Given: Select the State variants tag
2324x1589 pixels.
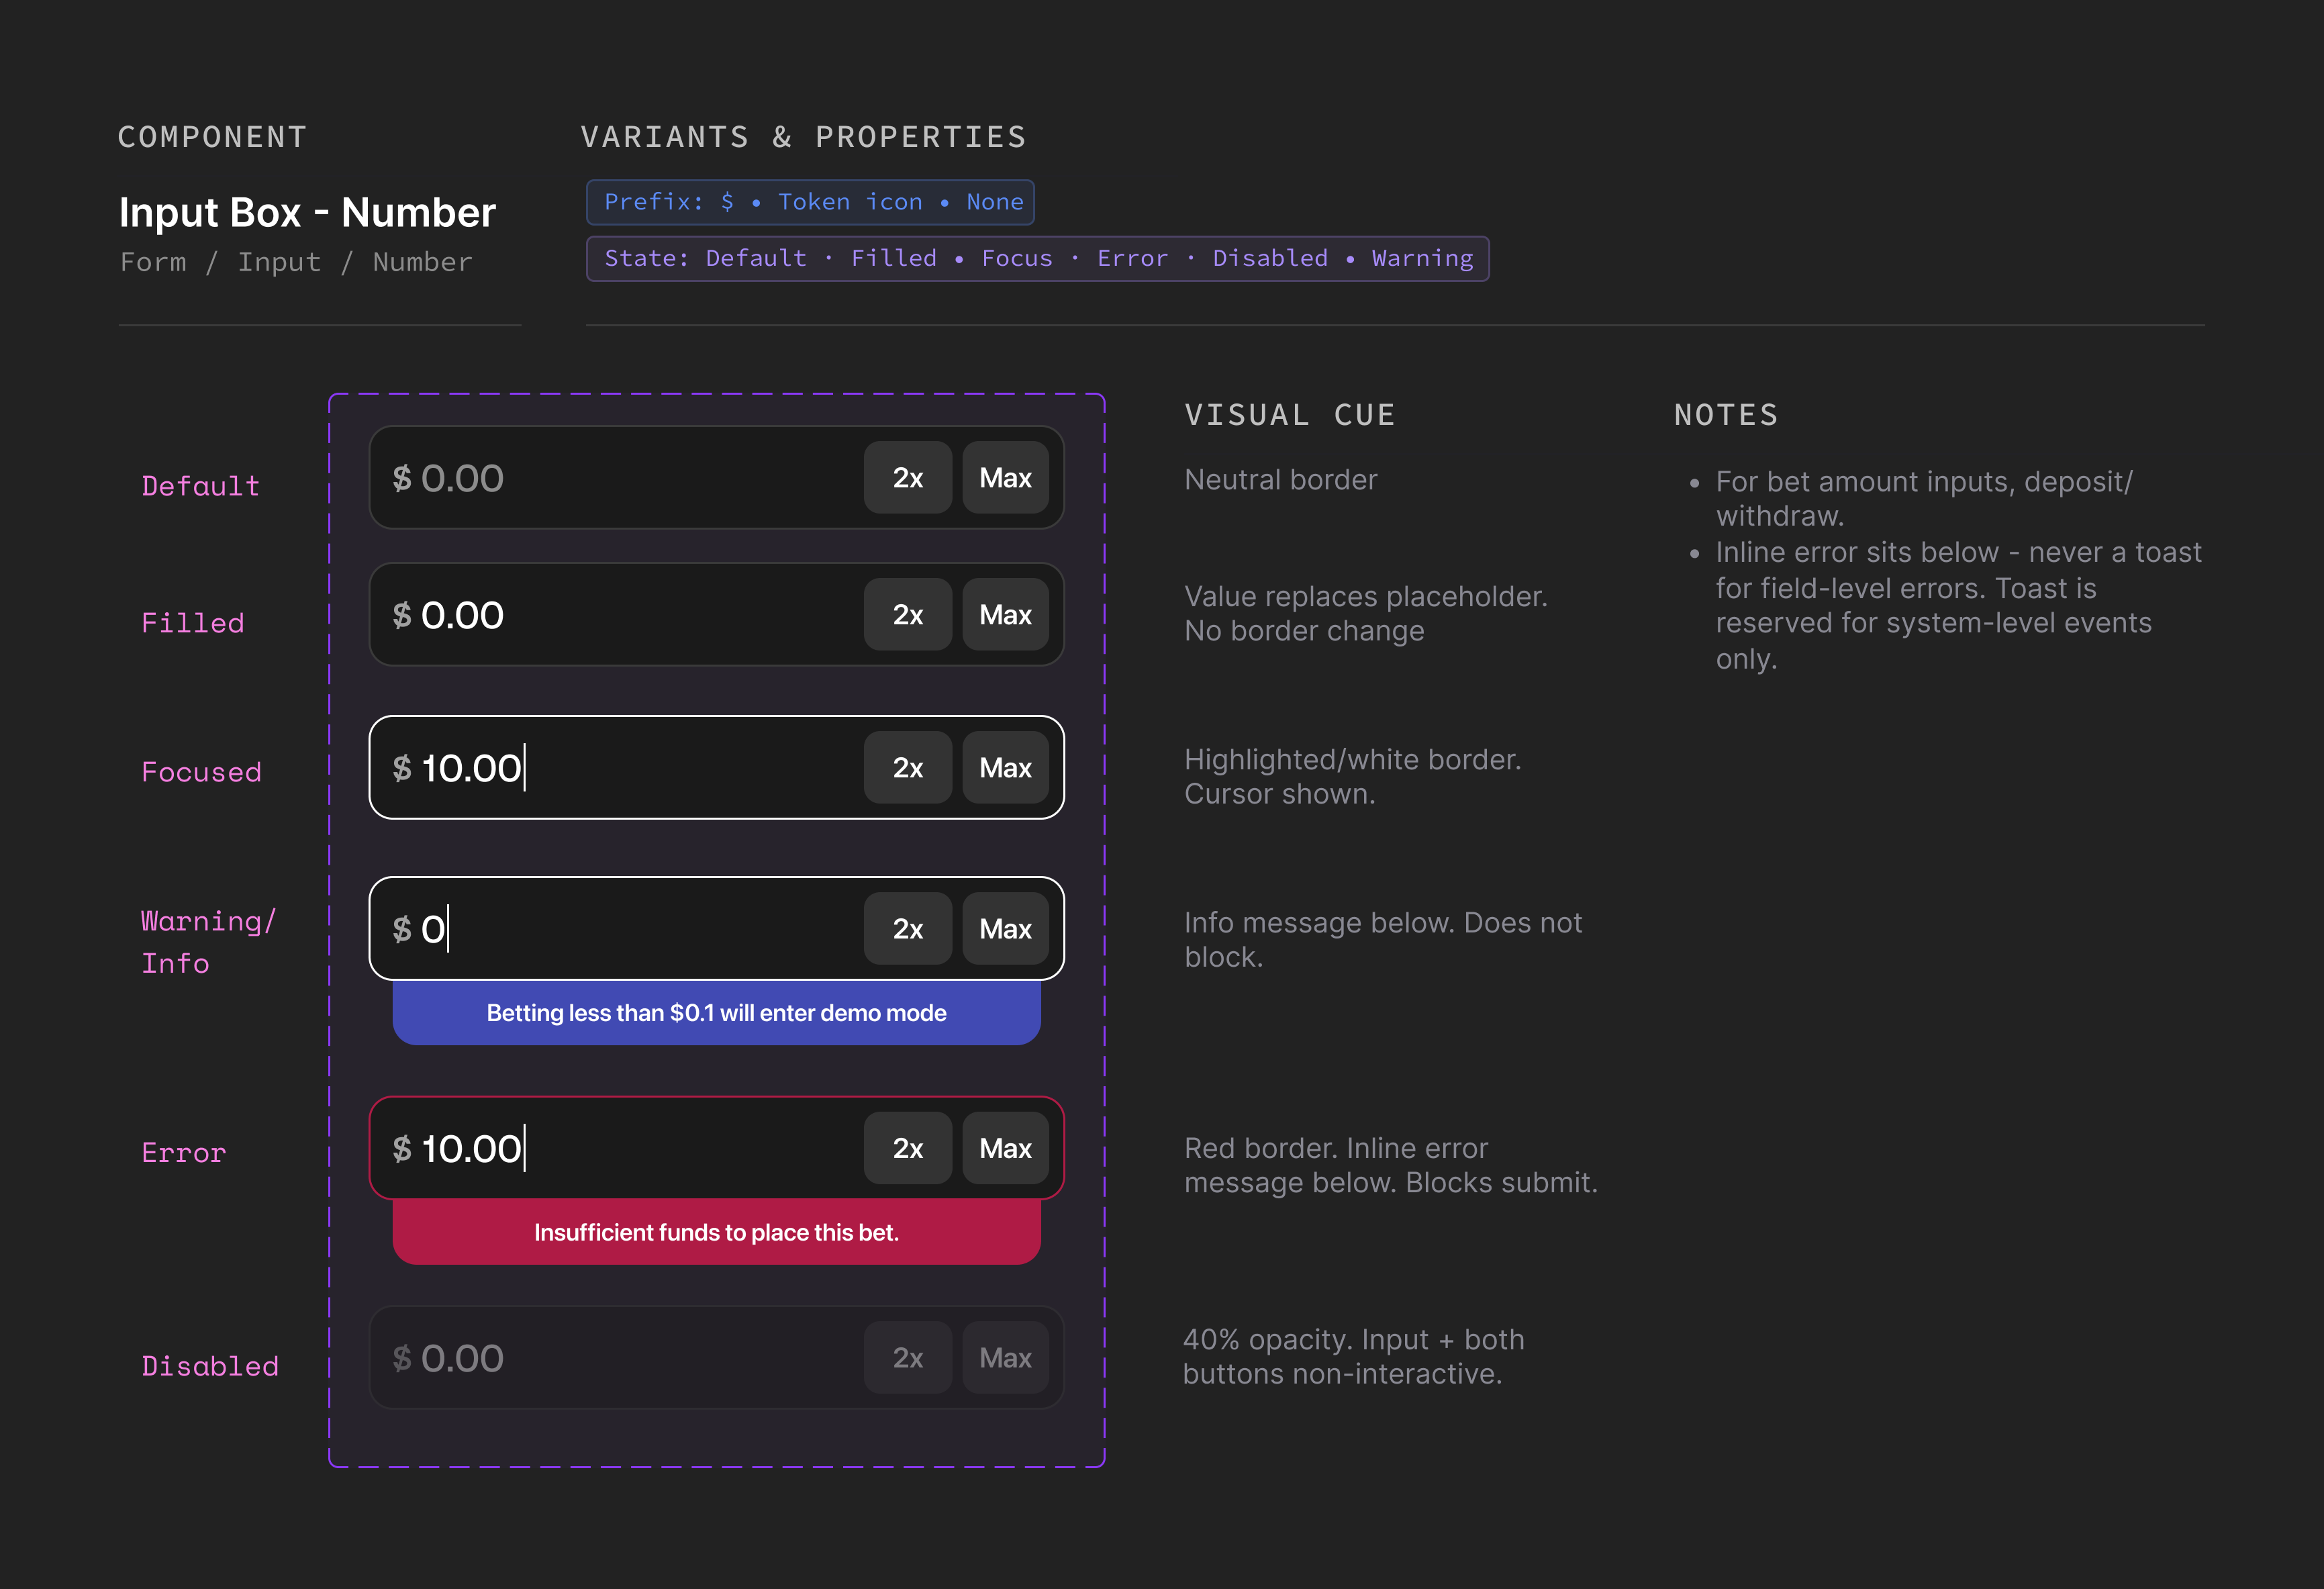Looking at the screenshot, I should click(1037, 259).
